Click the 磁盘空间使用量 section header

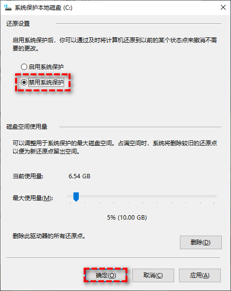point(27,127)
